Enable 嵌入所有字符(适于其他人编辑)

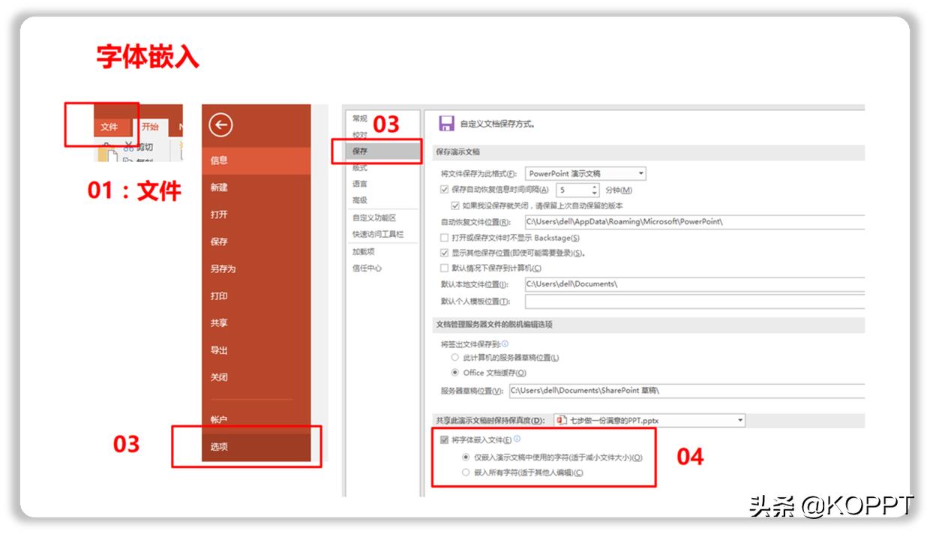(x=465, y=472)
